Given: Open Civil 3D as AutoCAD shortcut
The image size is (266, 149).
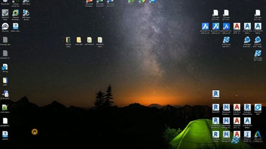Looking at the screenshot, I should click(x=236, y=109).
